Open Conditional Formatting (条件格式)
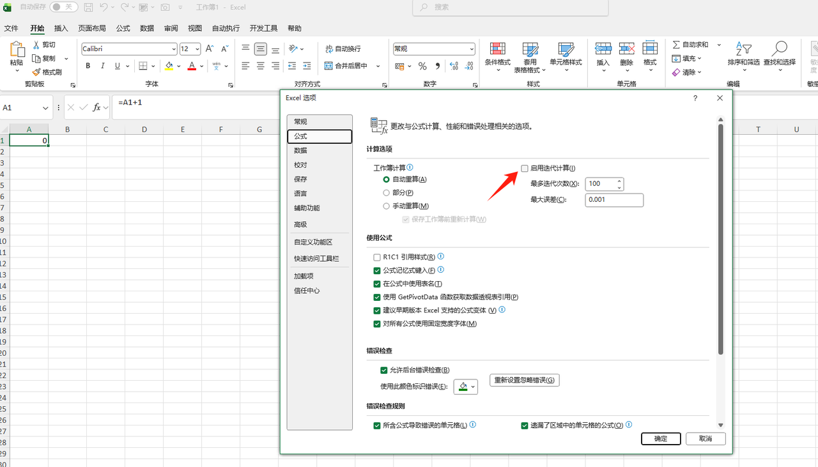The width and height of the screenshot is (818, 467). coord(498,58)
